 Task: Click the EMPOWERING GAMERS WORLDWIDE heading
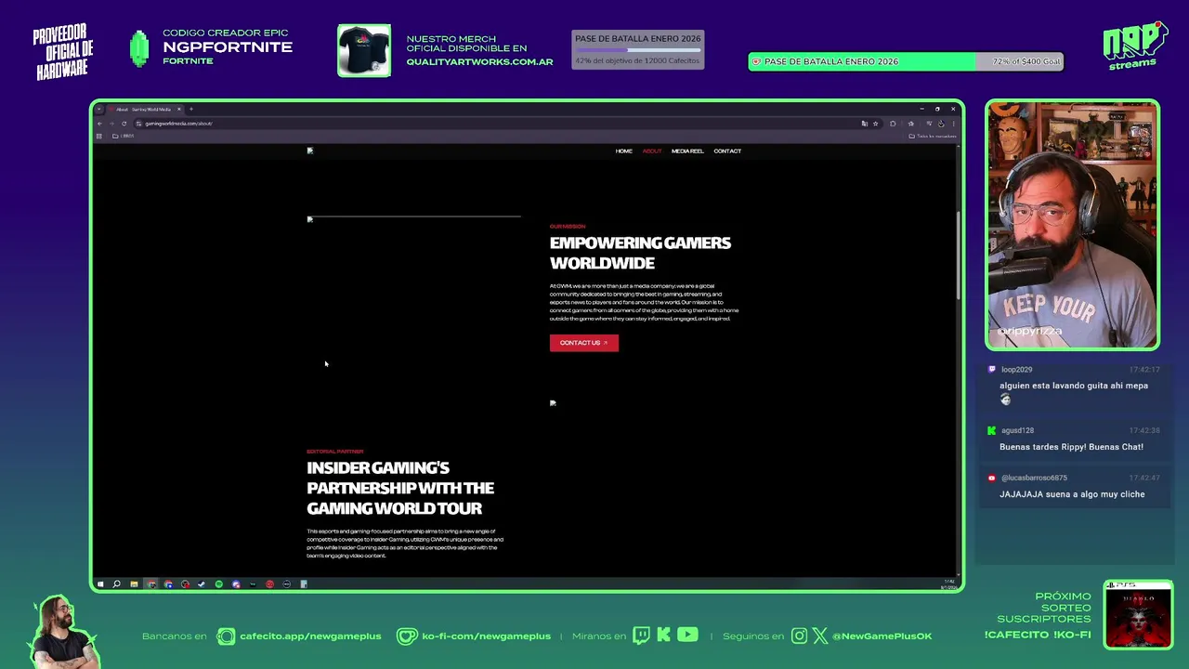tap(640, 253)
